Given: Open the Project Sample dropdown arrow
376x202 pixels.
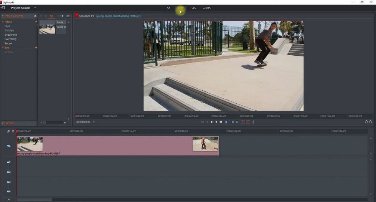Looking at the screenshot, I should coord(35,8).
